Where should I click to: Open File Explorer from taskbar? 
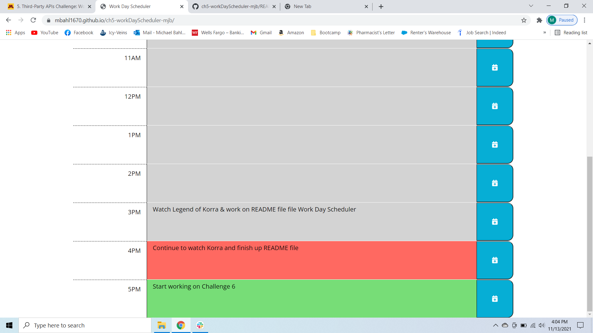point(162,325)
